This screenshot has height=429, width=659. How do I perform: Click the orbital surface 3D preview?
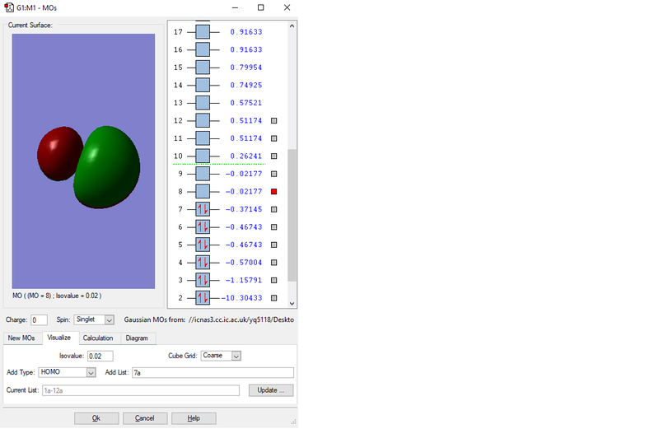[84, 161]
